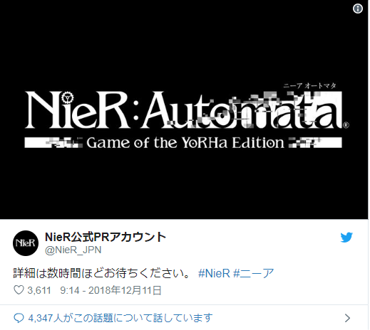The width and height of the screenshot is (370, 330).
Task: Click the info icon on the image
Action: click(x=357, y=9)
